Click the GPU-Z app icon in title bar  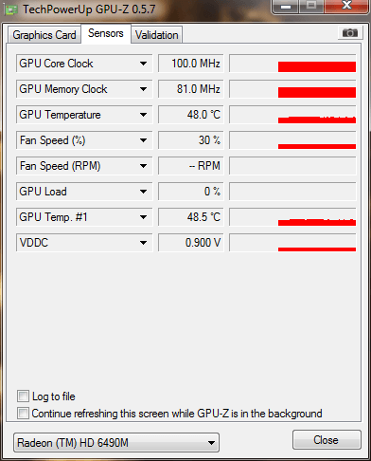[11, 9]
